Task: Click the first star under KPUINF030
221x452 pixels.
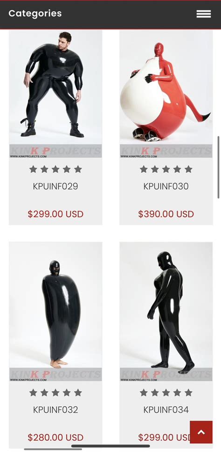Action: point(144,169)
